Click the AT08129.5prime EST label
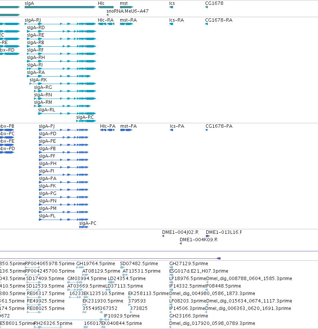 point(101,271)
